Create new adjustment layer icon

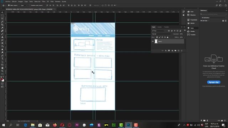pos(172,50)
